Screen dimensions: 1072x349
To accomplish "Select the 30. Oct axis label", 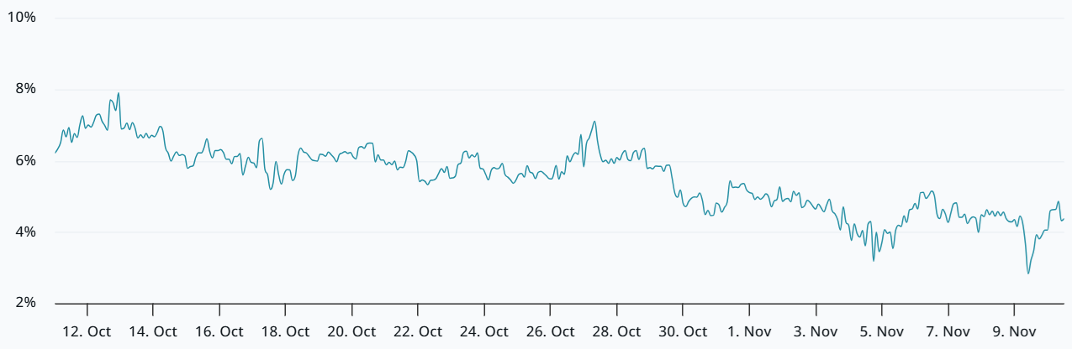I will click(683, 331).
